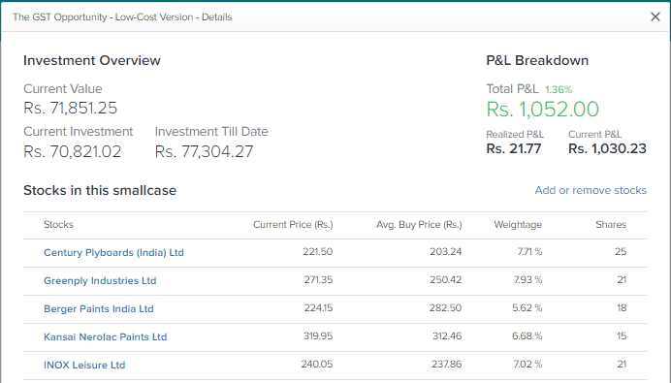
Task: Click Kansai Nerolac avg buy price 312.46
Action: [x=447, y=335]
